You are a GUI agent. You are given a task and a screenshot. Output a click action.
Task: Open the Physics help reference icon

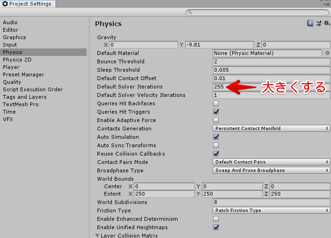click(310, 23)
